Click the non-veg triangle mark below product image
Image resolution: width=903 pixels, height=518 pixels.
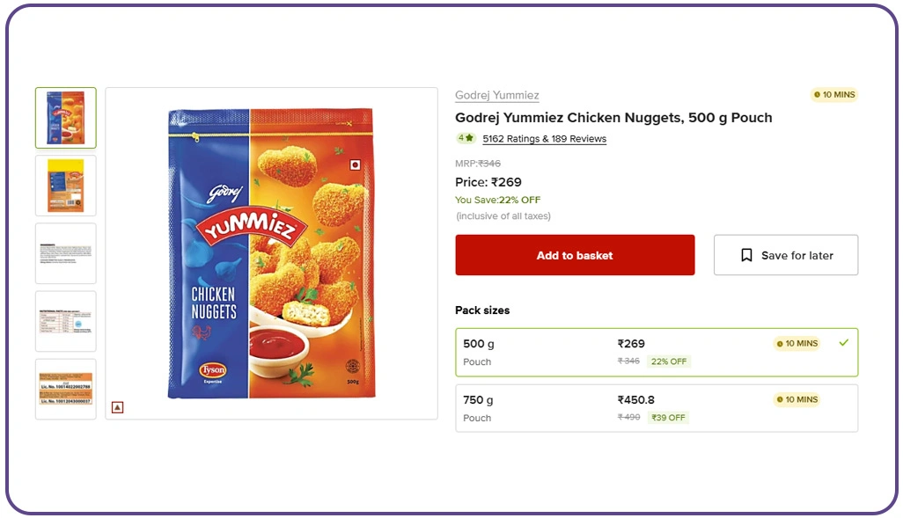click(x=118, y=407)
